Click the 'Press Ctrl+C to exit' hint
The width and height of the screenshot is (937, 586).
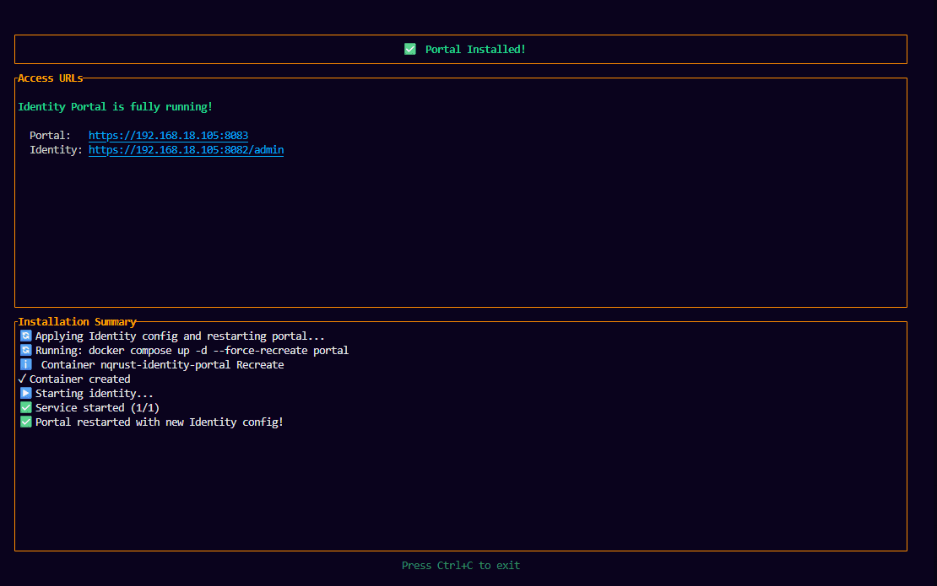pyautogui.click(x=461, y=565)
